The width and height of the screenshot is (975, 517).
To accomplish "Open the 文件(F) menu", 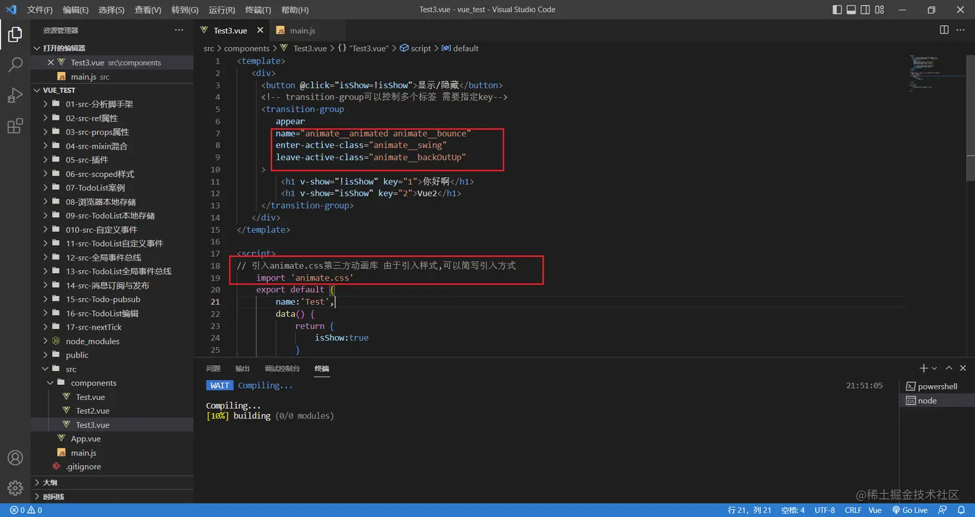I will click(x=40, y=10).
